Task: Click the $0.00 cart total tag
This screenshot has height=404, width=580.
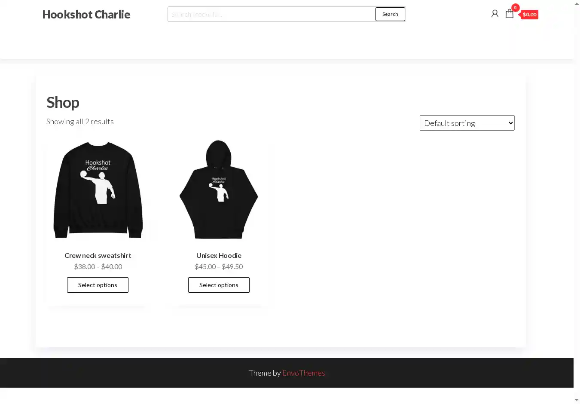Action: (529, 15)
